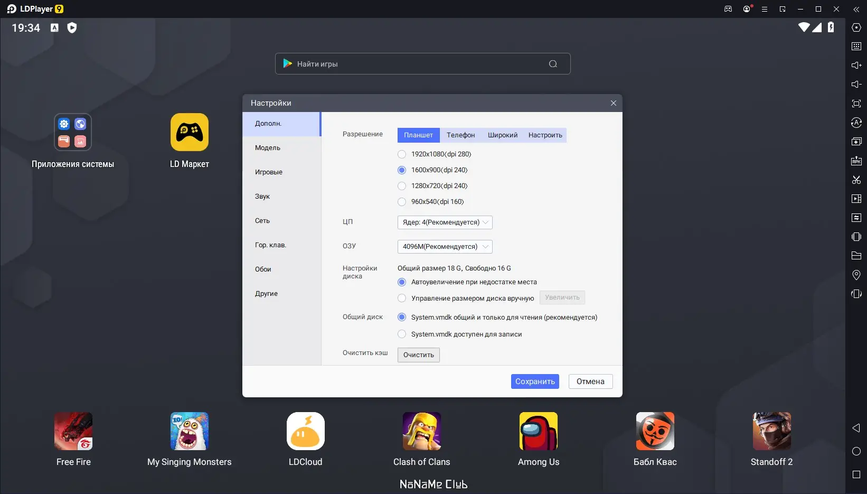
Task: Tap the Android home circle button
Action: click(x=856, y=451)
